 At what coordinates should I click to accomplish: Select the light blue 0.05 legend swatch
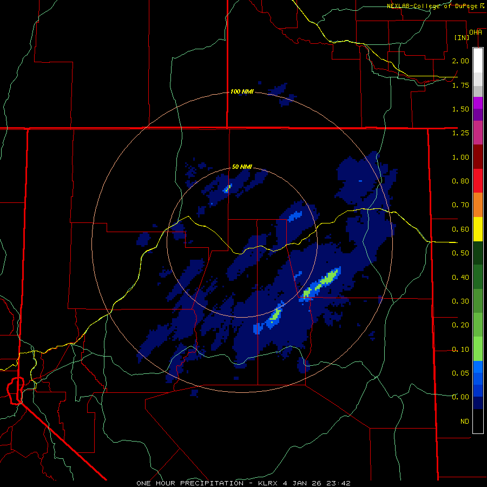tap(478, 367)
